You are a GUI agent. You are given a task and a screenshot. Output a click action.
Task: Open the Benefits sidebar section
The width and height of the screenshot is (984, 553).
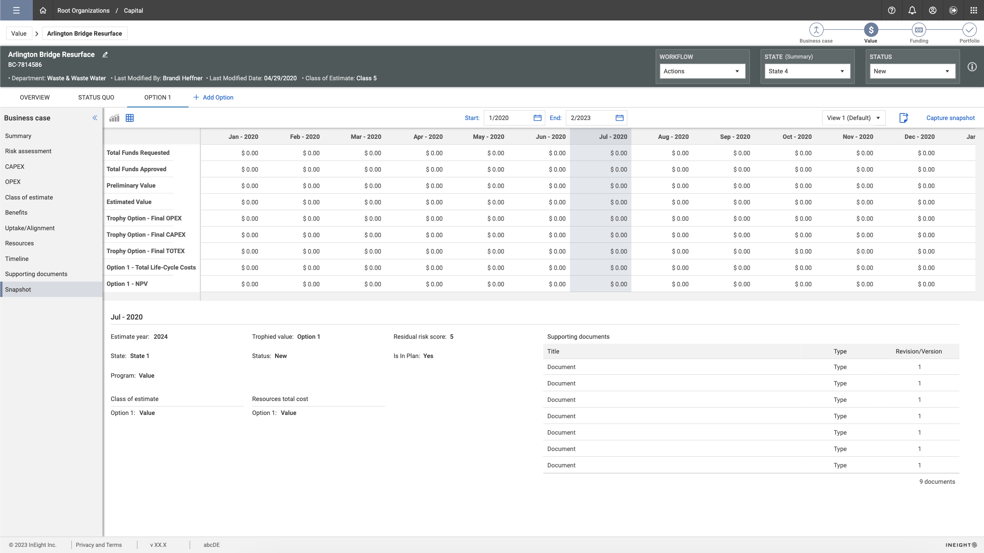[x=51, y=213]
